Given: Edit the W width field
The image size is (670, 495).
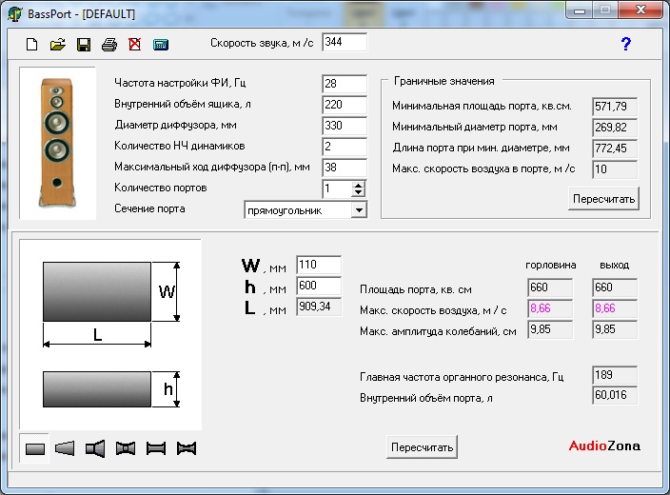Looking at the screenshot, I should pyautogui.click(x=319, y=265).
